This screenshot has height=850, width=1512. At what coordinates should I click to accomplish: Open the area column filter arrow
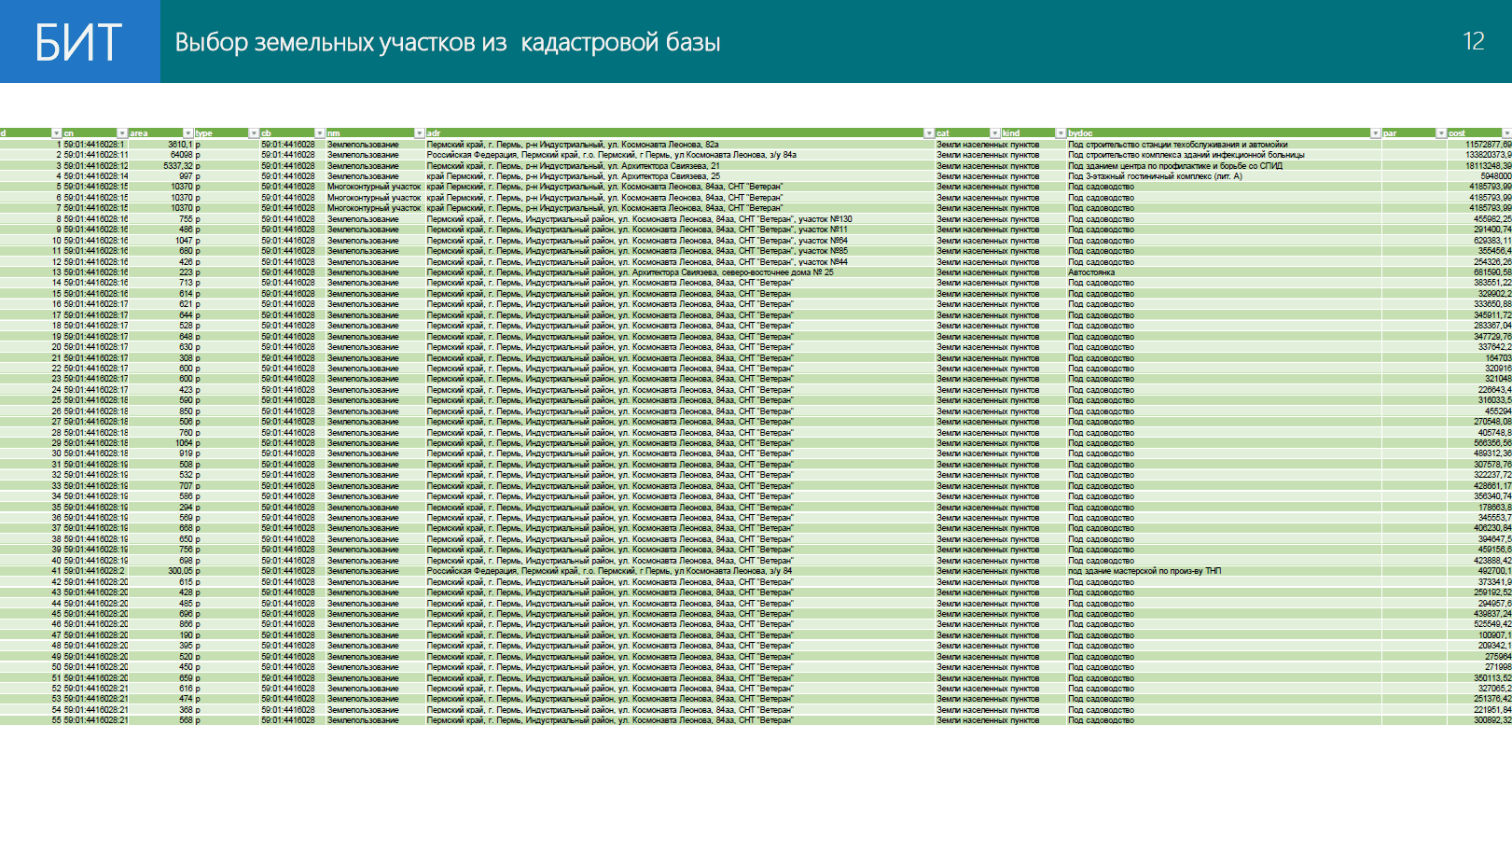pyautogui.click(x=188, y=133)
